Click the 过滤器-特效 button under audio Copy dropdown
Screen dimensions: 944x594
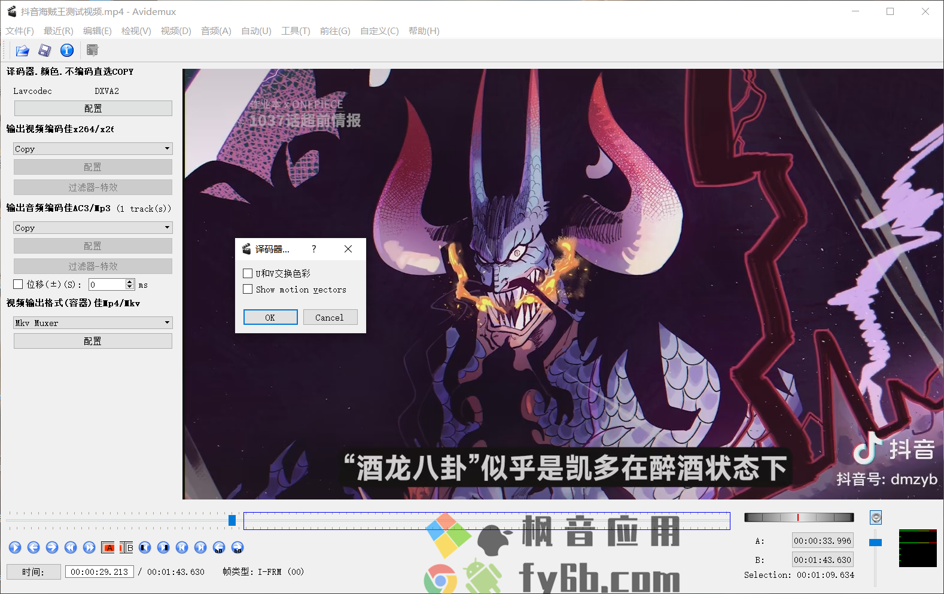point(93,266)
